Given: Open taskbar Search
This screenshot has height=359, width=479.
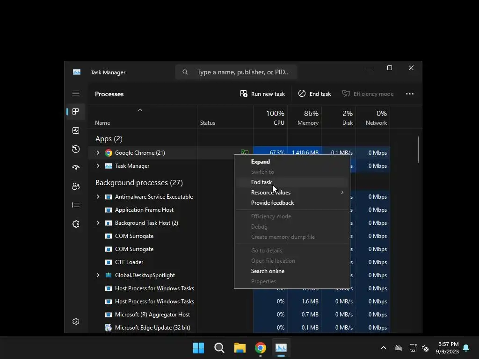Looking at the screenshot, I should point(219,348).
